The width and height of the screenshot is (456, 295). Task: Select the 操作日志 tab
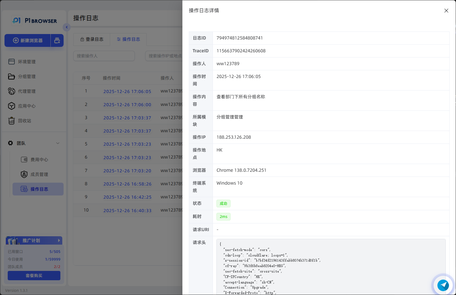tap(128, 39)
